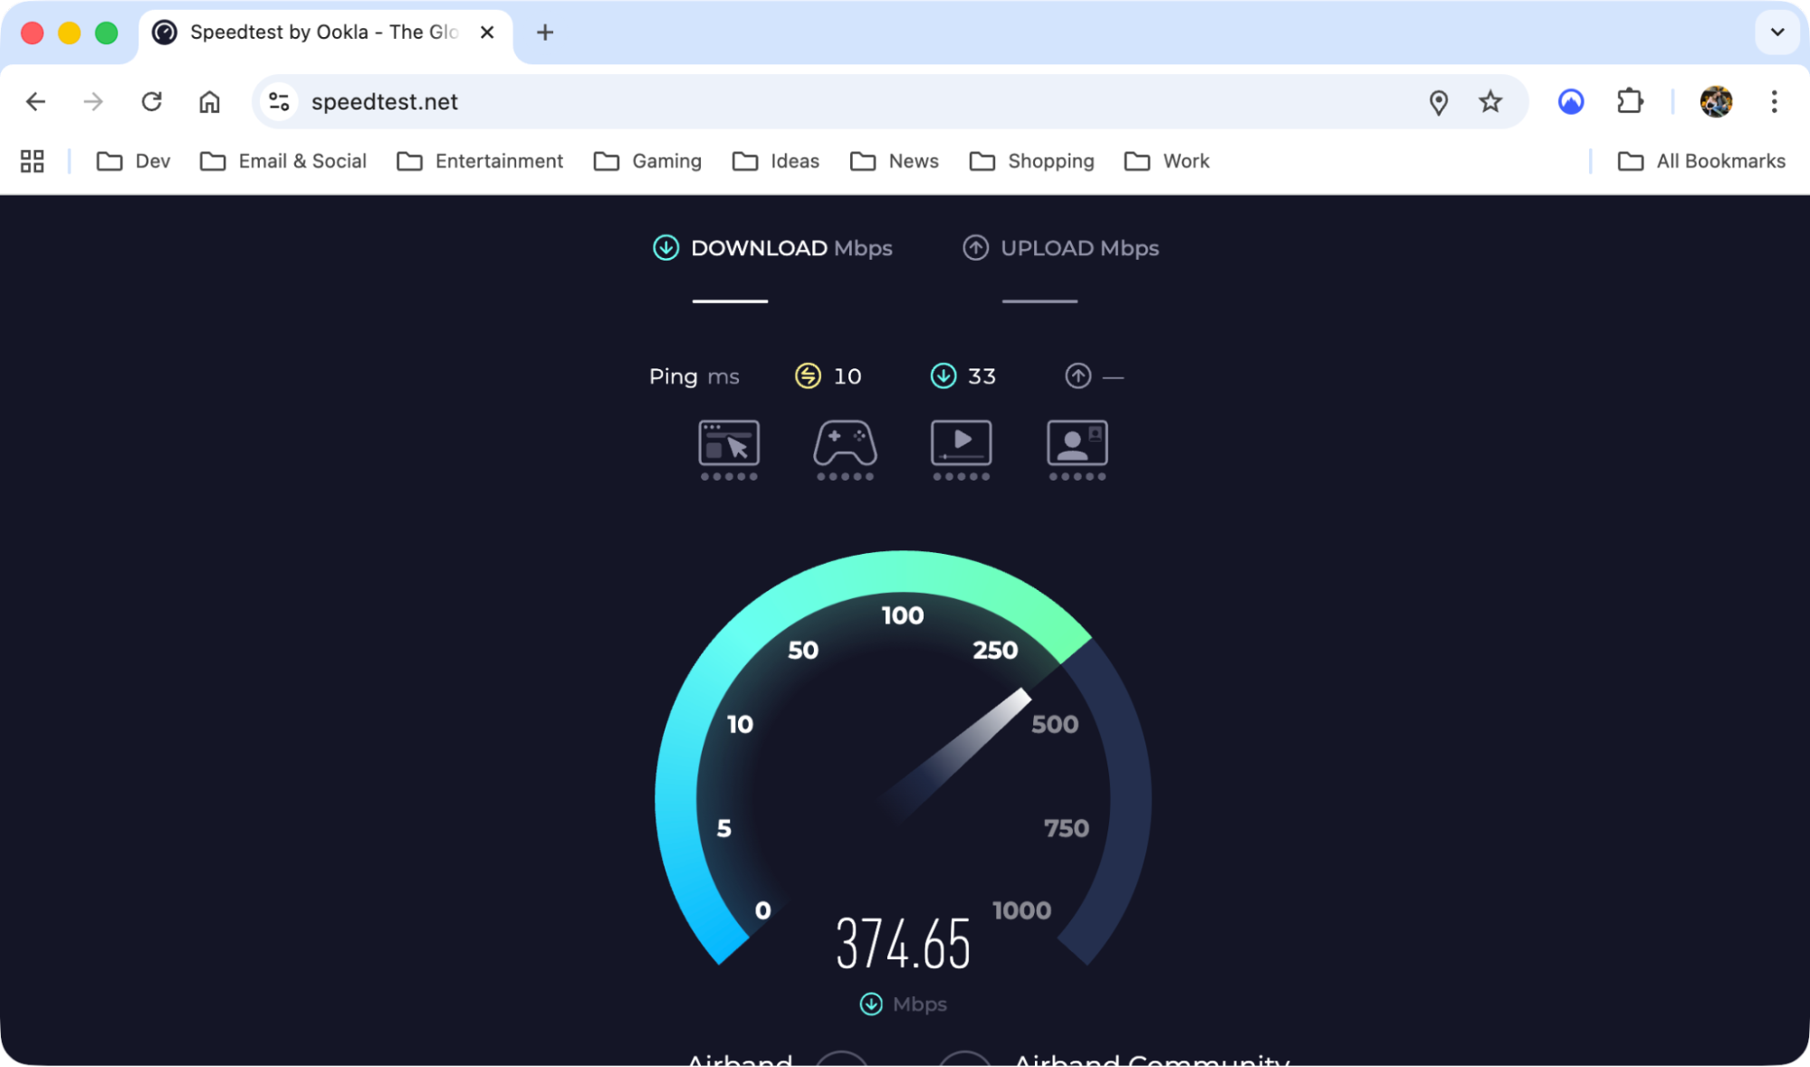Click the home button in the toolbar

click(x=209, y=101)
